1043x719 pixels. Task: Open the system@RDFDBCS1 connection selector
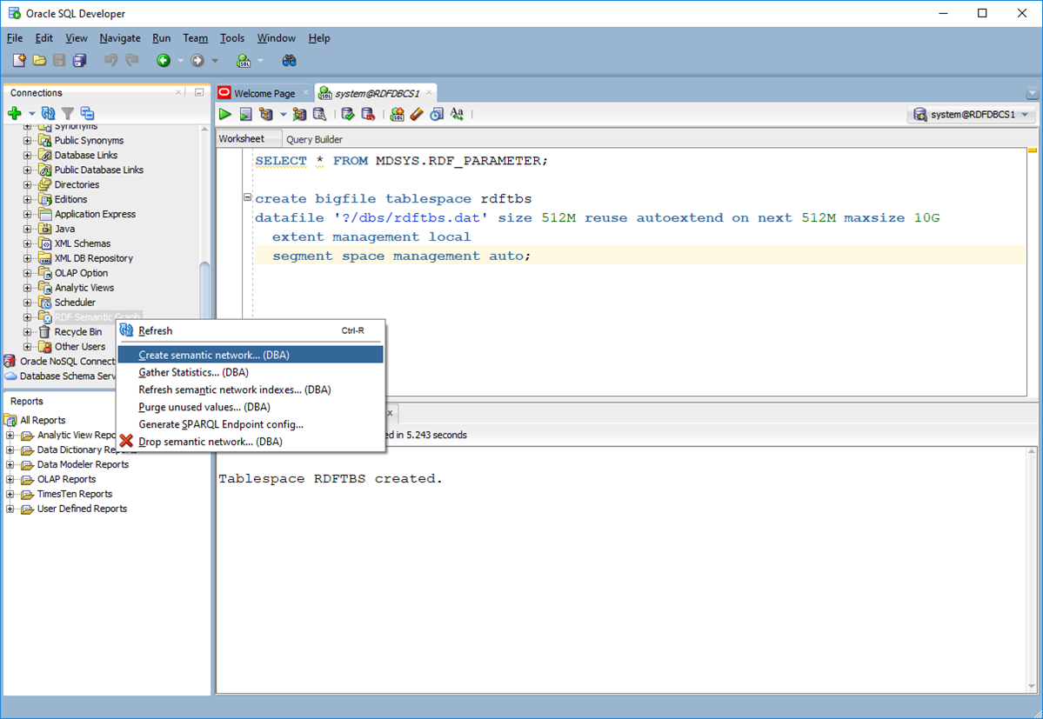click(x=971, y=114)
